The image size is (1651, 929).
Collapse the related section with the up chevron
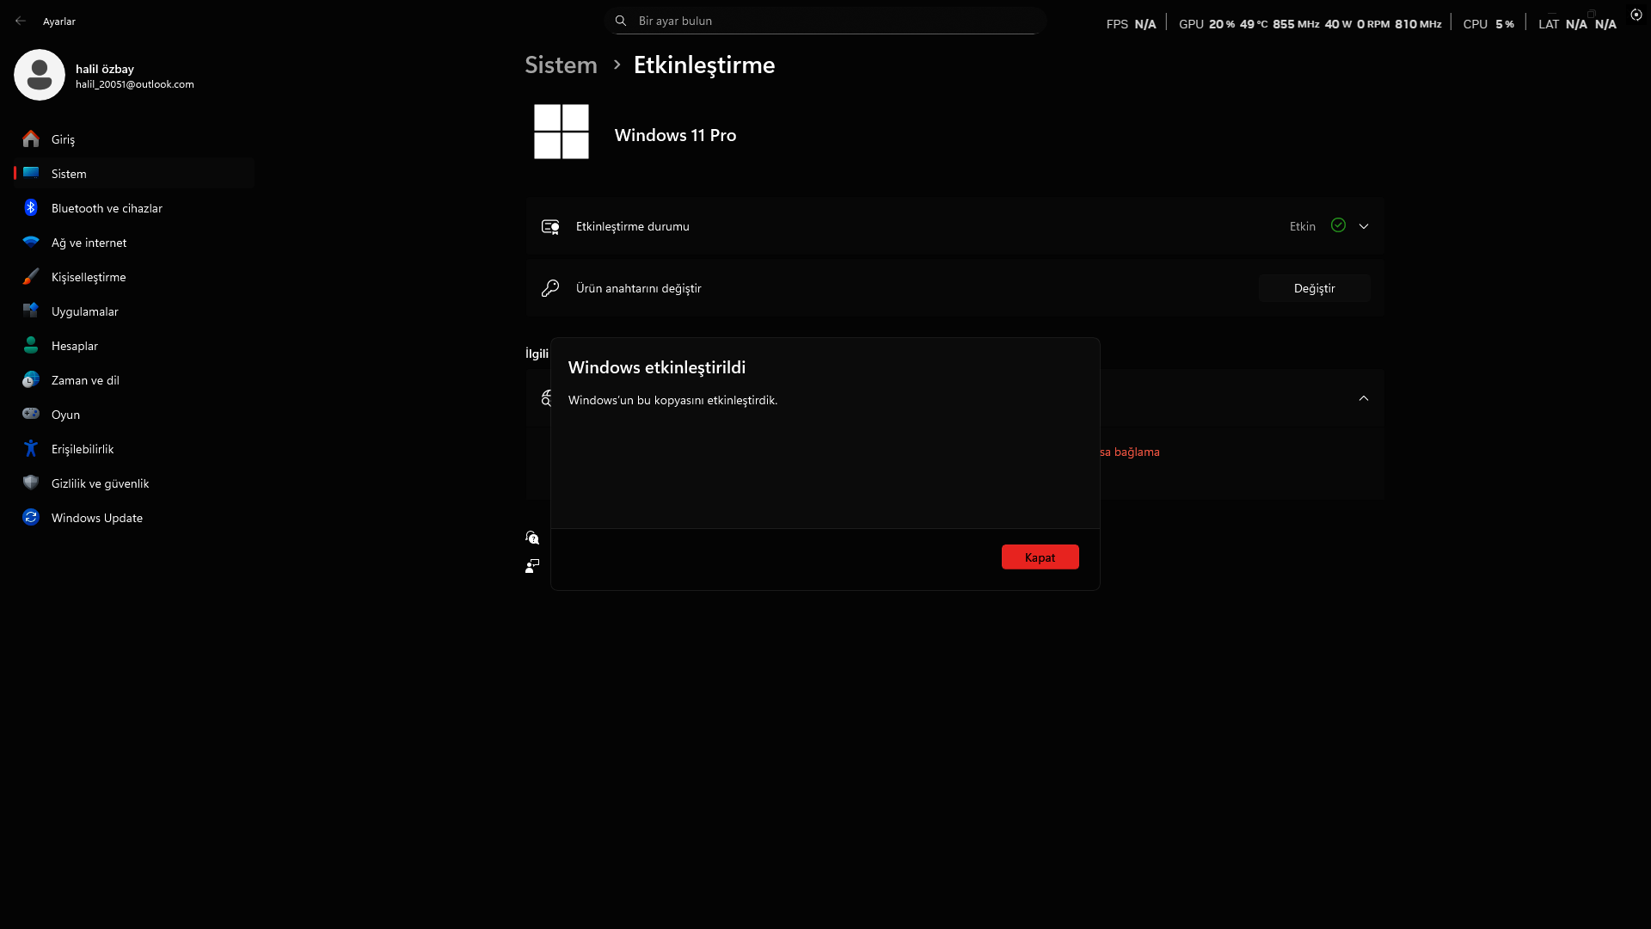1364,398
